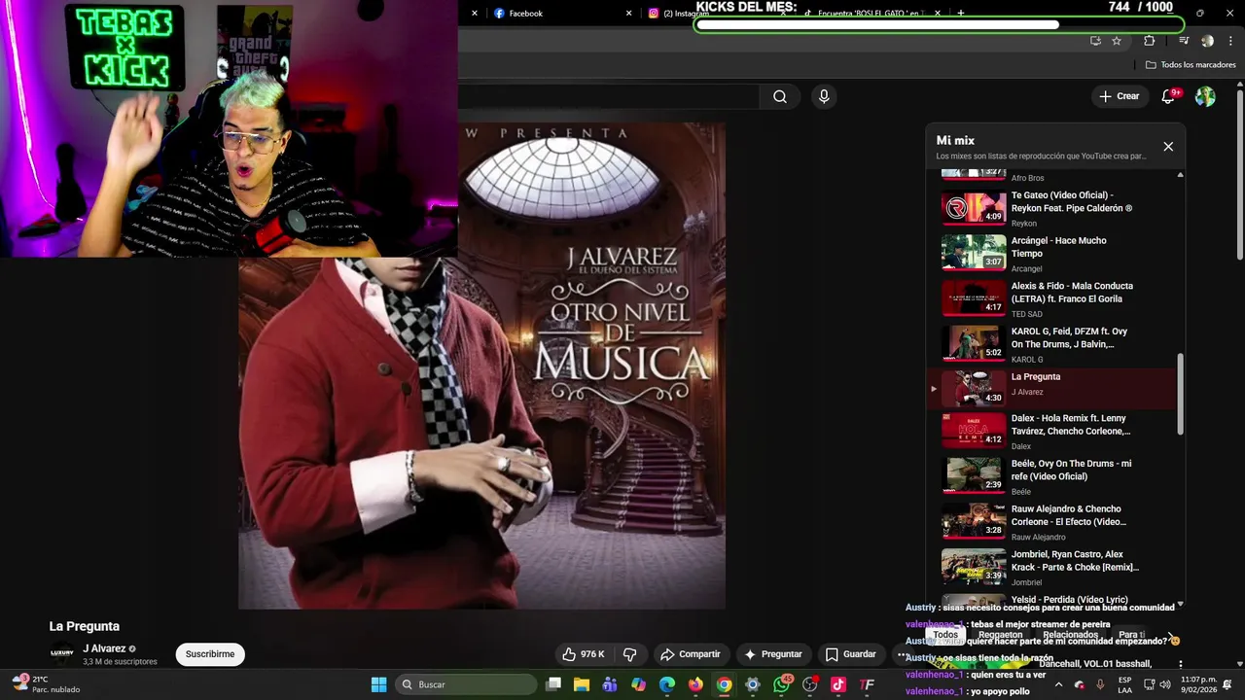This screenshot has width=1245, height=700.
Task: Play the KAROL G, Feid, DFZM track
Action: click(x=1052, y=344)
